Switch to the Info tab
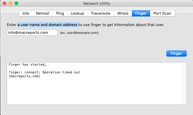Screen dimensions: 193x115 click(26, 13)
